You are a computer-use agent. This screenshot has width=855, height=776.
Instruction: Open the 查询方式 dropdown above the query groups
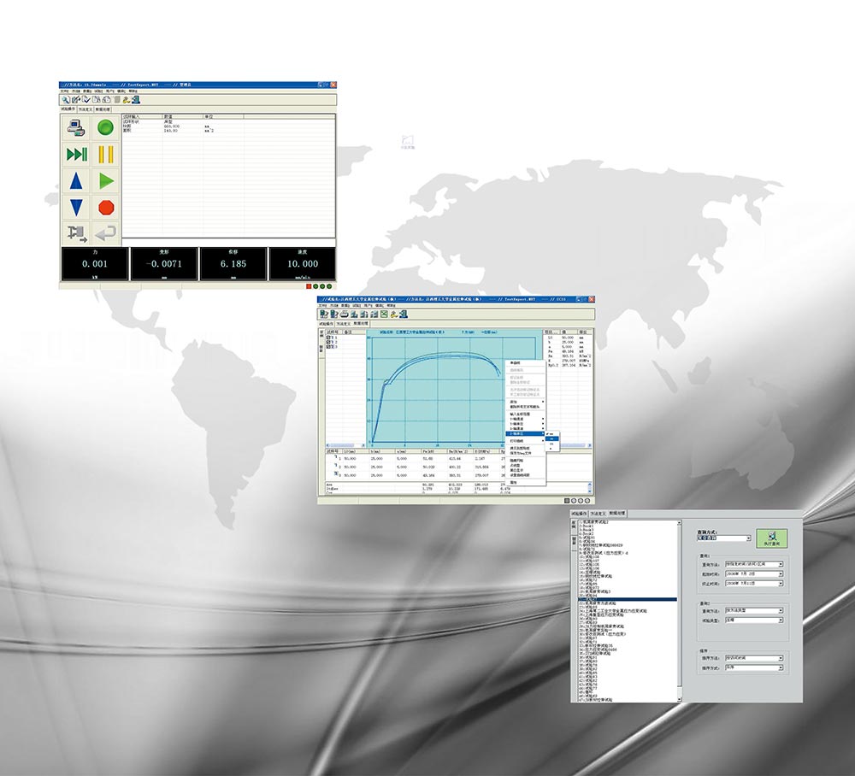748,539
